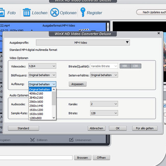Viewport: 166px width, 166px height.
Task: Select 3840x2160 from the resolution list
Action: (x=36, y=98)
